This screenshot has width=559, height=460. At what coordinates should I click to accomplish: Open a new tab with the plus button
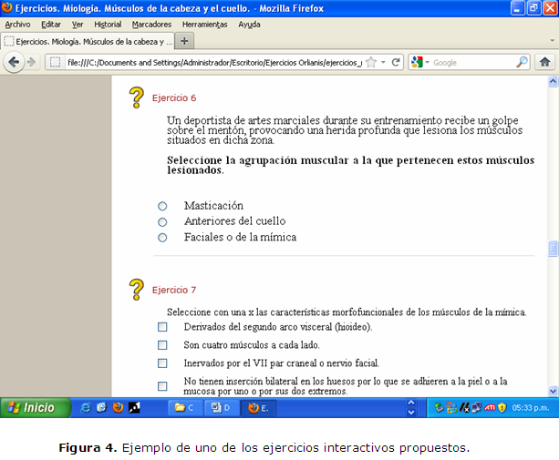pos(184,41)
